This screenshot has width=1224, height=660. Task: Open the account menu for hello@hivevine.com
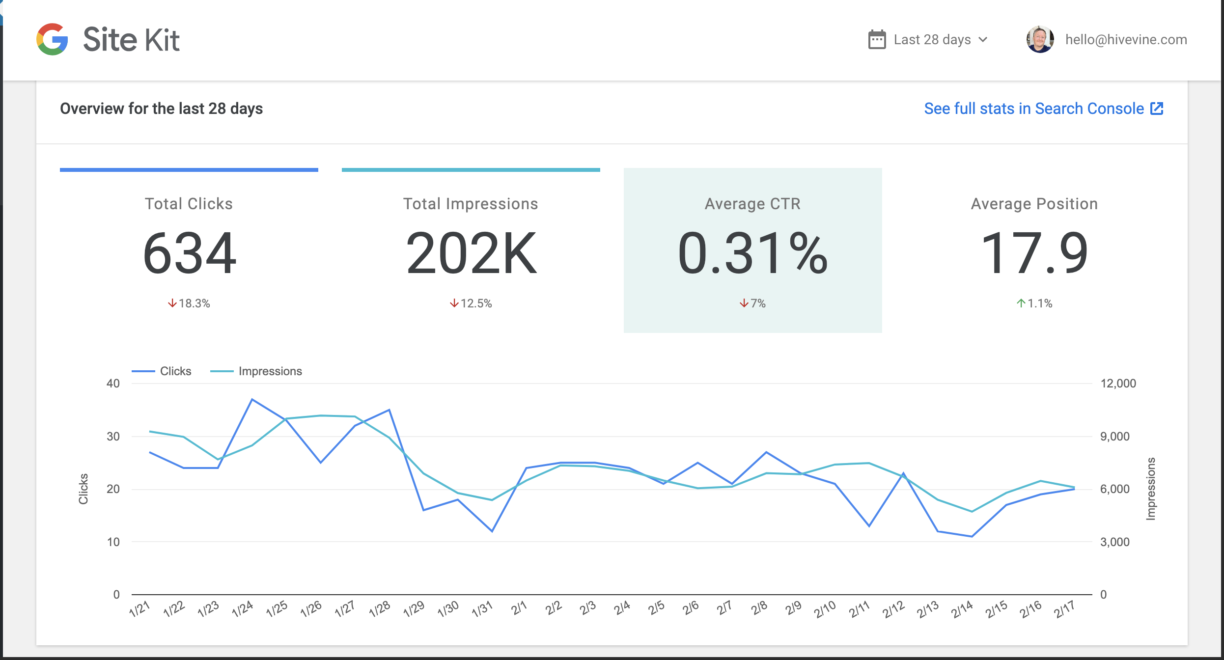pyautogui.click(x=1126, y=39)
